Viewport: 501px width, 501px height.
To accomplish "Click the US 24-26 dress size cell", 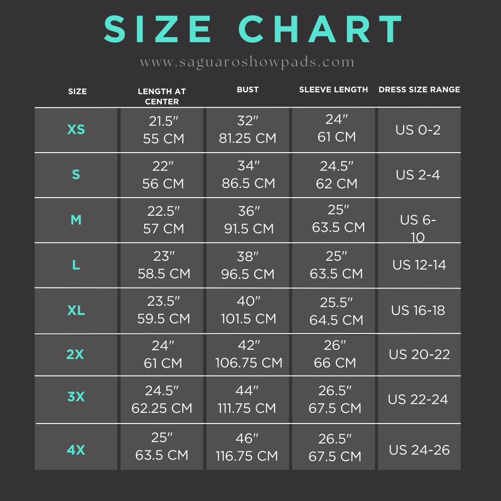I will [x=419, y=447].
